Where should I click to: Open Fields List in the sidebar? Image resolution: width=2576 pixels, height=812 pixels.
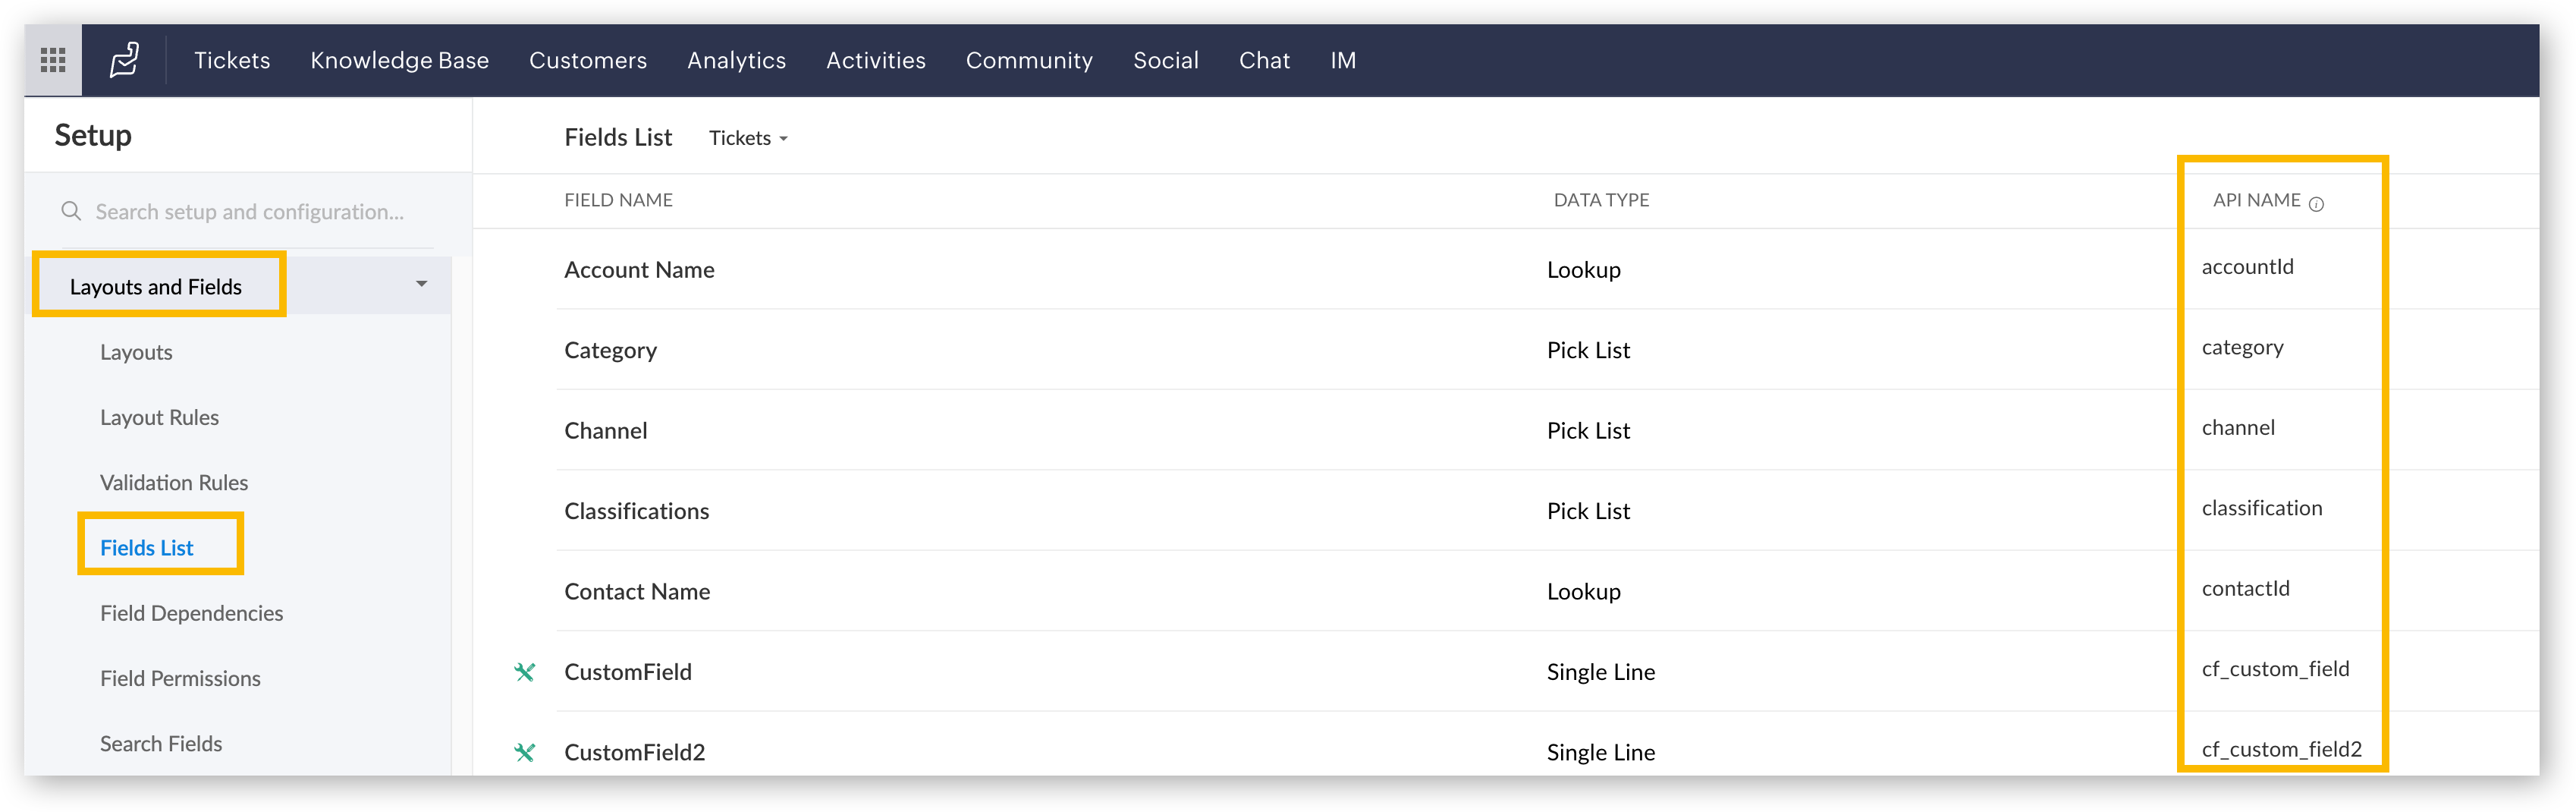146,547
